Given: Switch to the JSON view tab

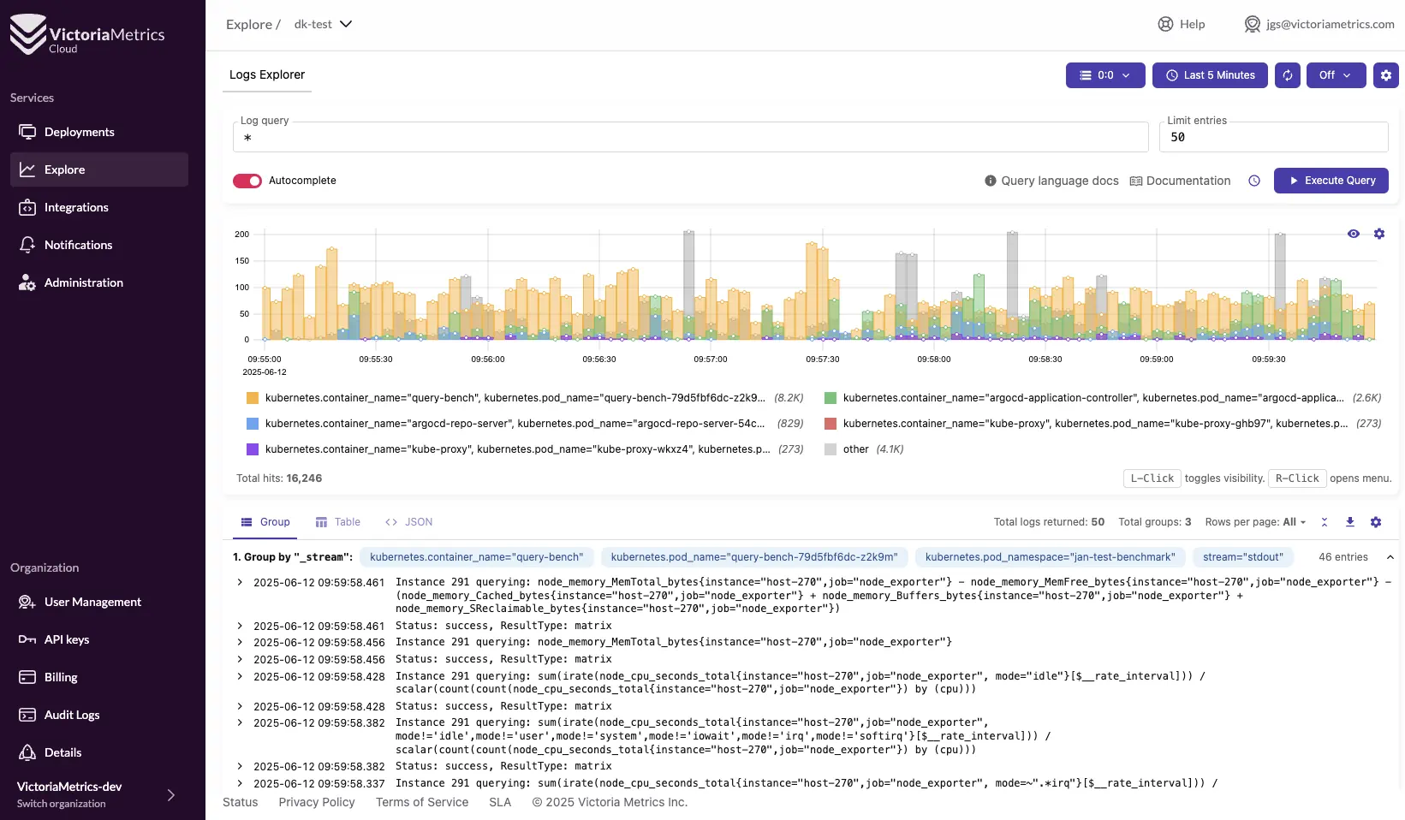Looking at the screenshot, I should click(x=409, y=522).
